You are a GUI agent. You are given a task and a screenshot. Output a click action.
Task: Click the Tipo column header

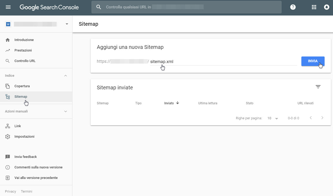[138, 103]
